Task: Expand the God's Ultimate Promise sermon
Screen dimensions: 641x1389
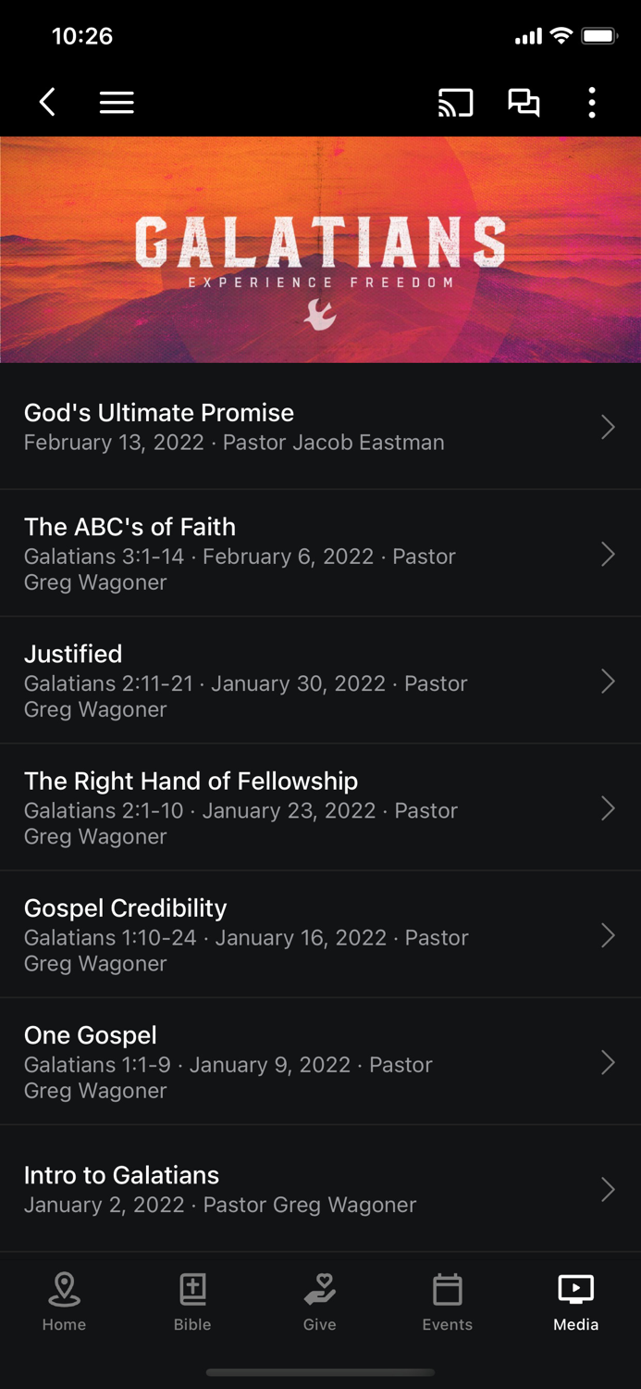Action: coord(320,426)
